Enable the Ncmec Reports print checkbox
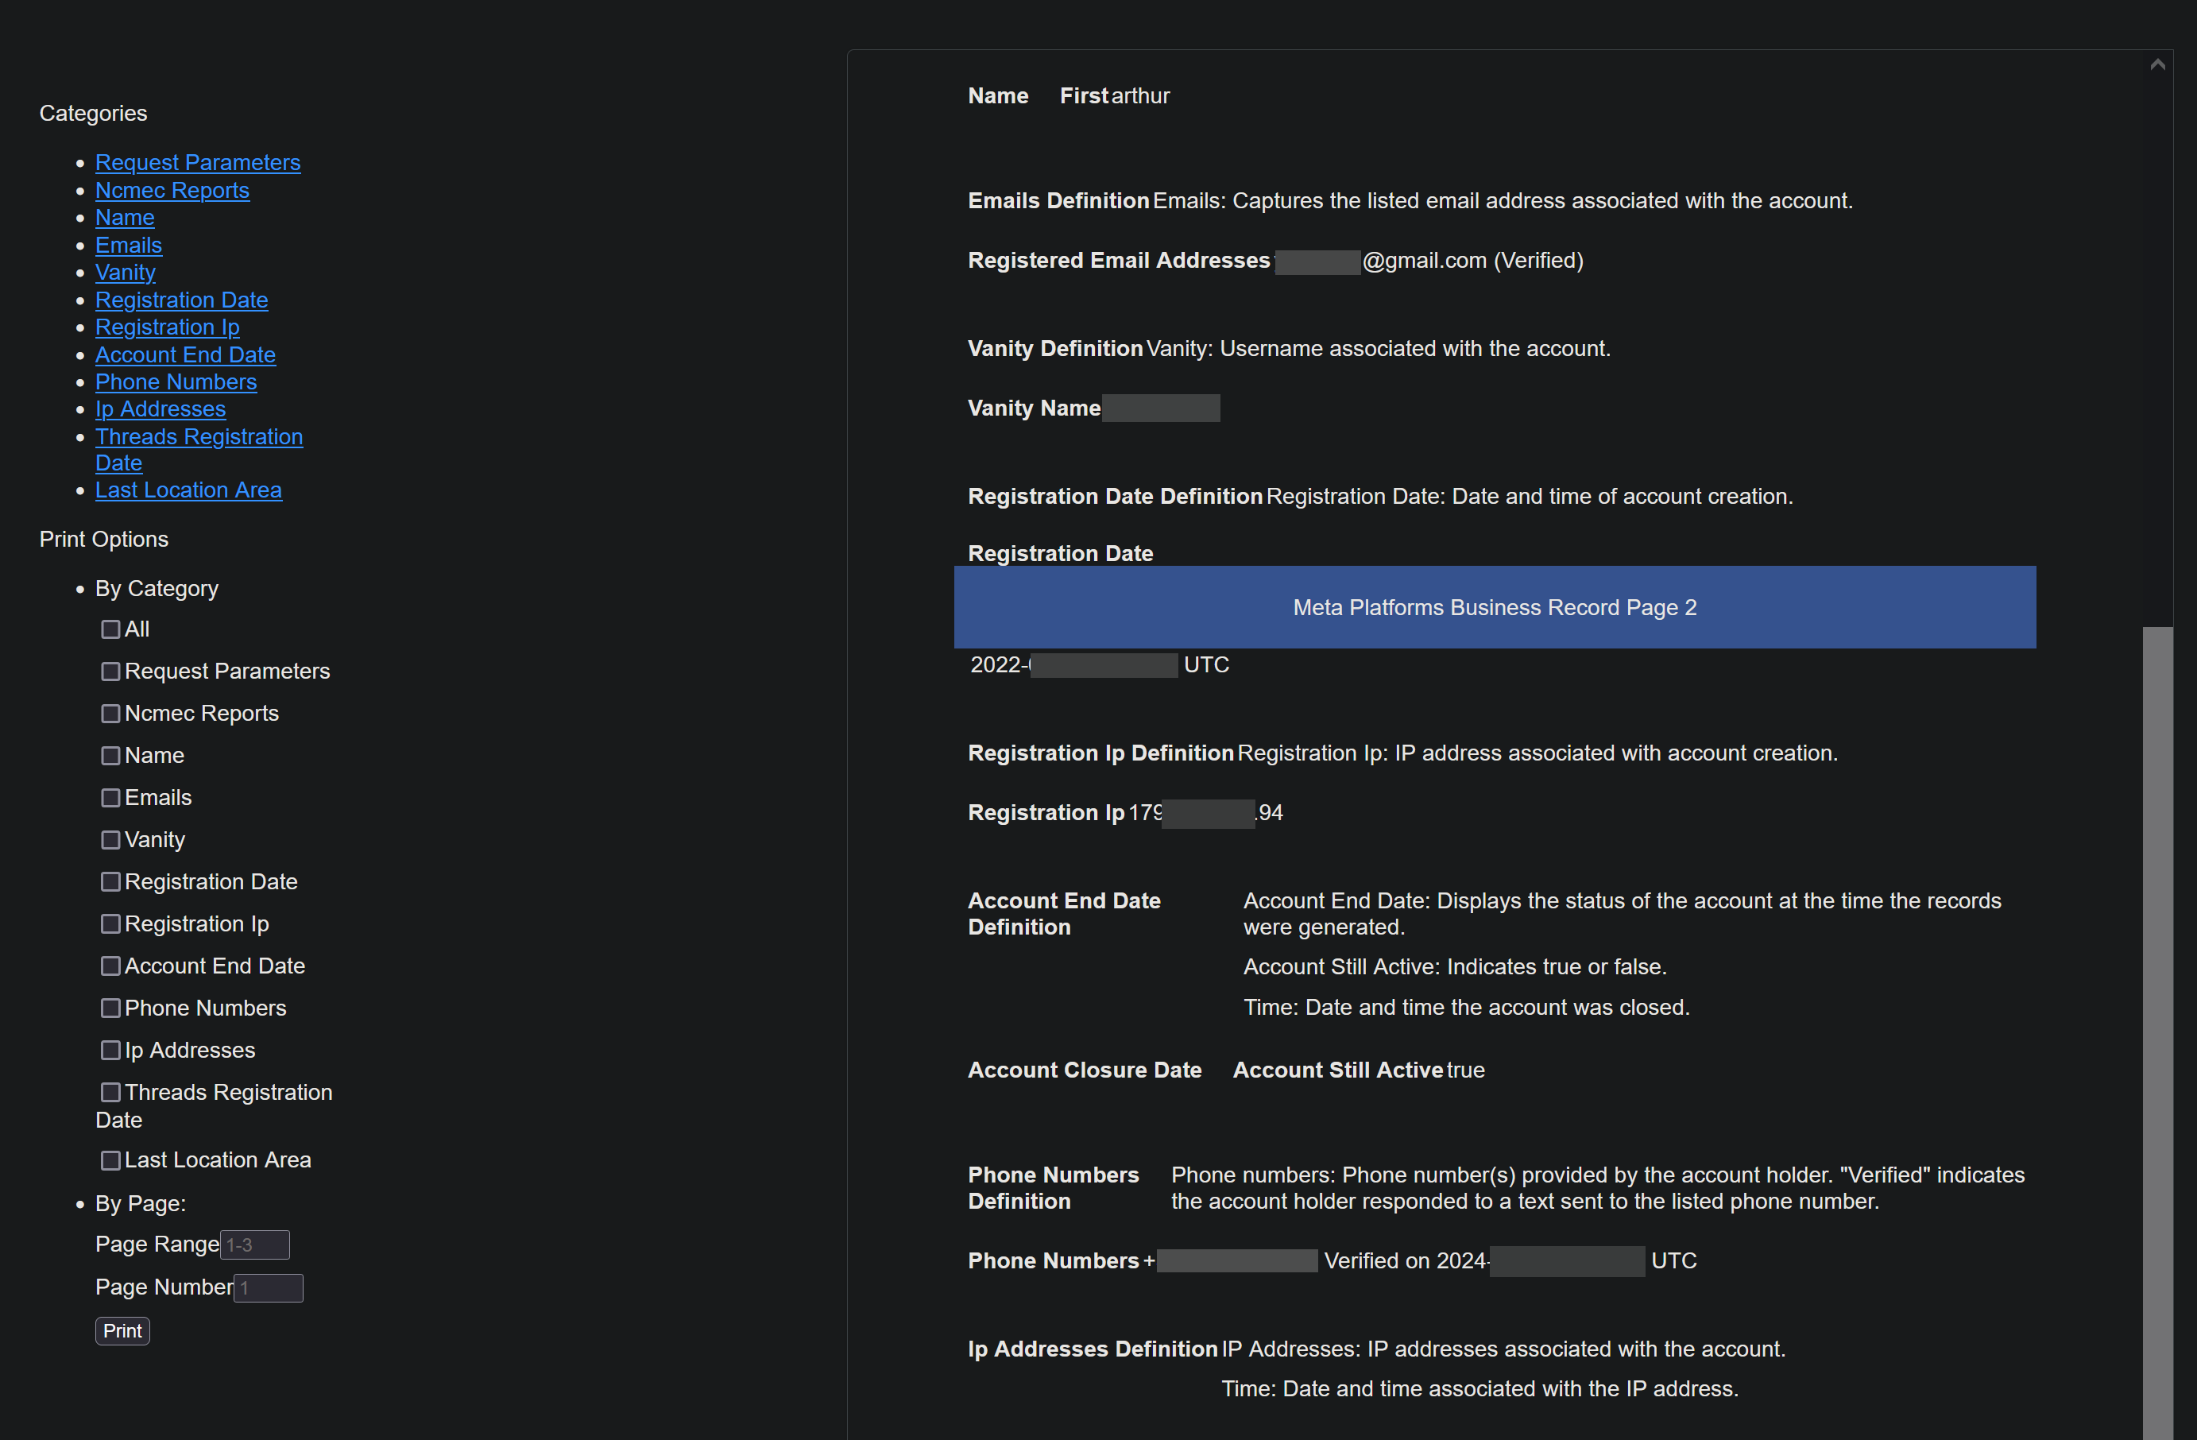 click(110, 714)
